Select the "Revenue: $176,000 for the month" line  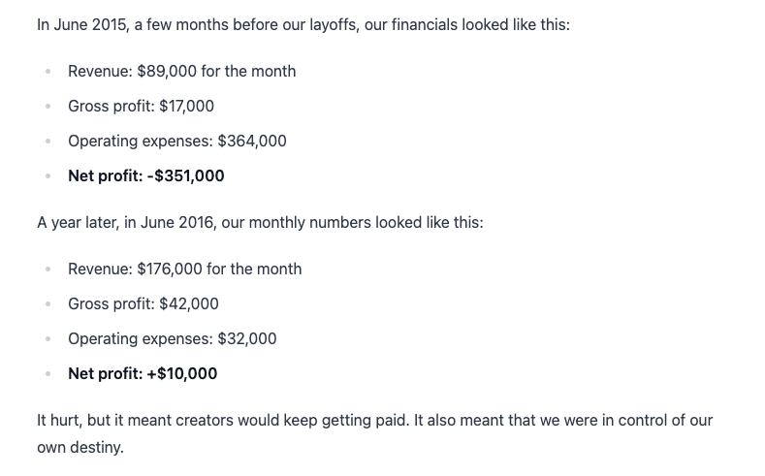[x=184, y=269]
